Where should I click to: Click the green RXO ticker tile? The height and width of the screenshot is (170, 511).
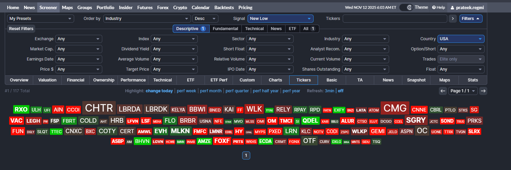21,110
